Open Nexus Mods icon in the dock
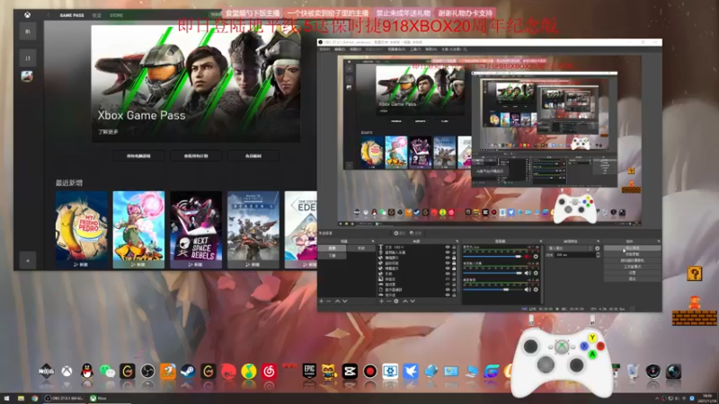719x404 pixels. coord(47,371)
